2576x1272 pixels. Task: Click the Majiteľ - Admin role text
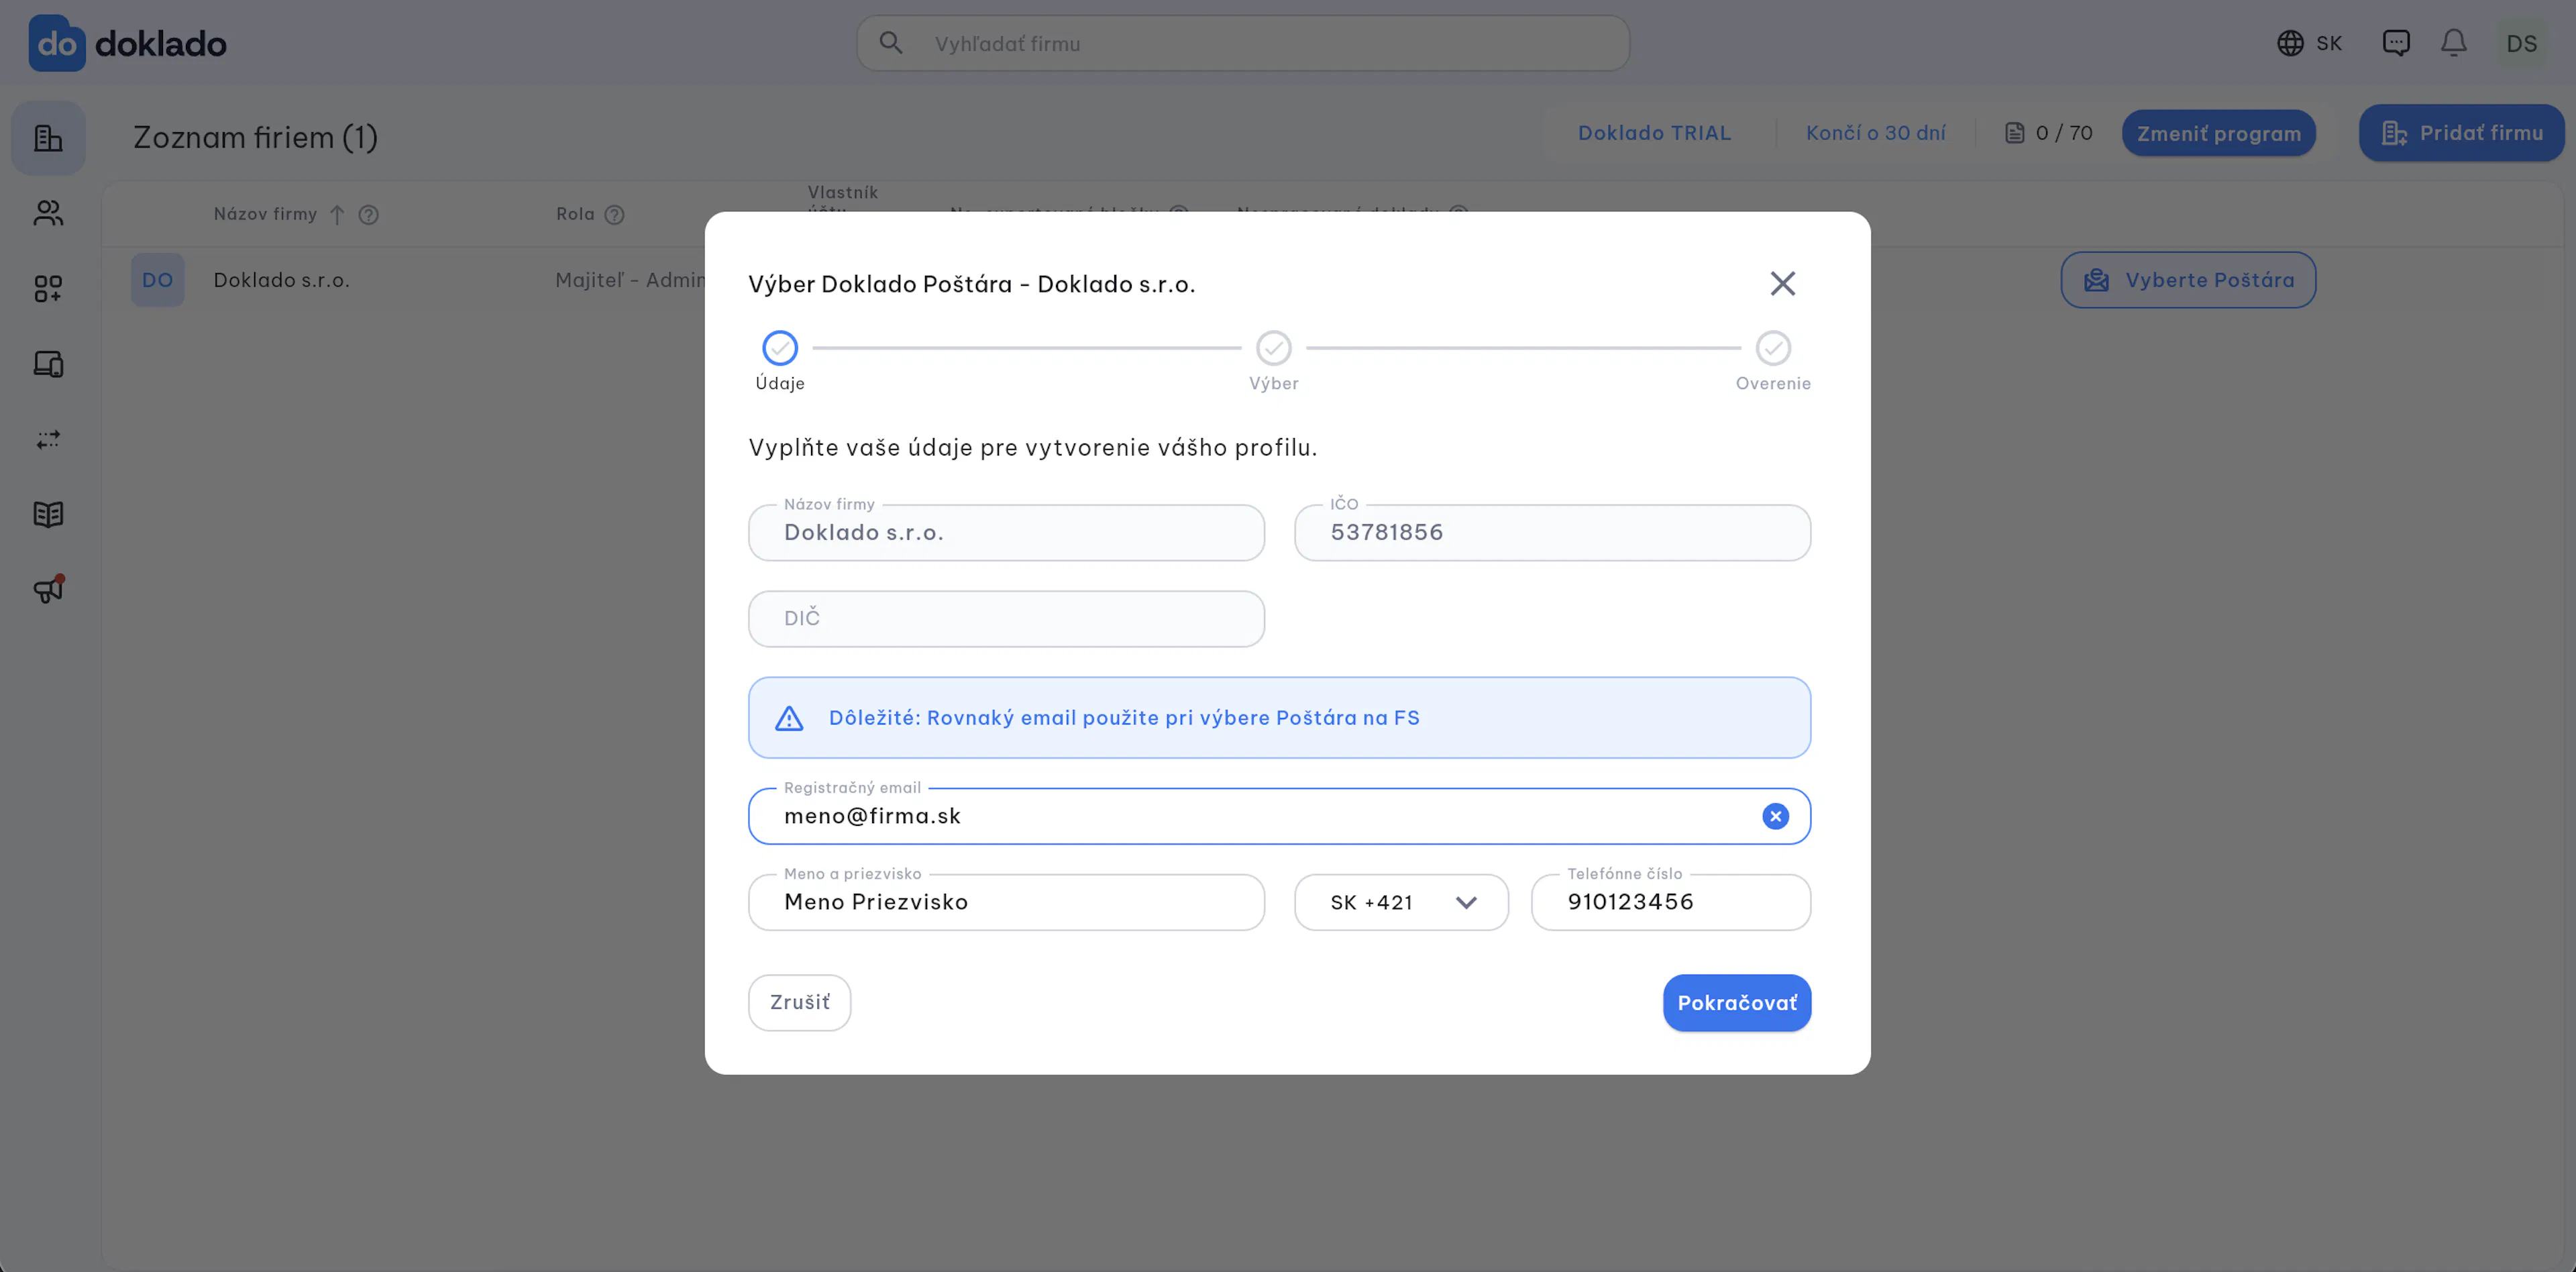pos(630,280)
